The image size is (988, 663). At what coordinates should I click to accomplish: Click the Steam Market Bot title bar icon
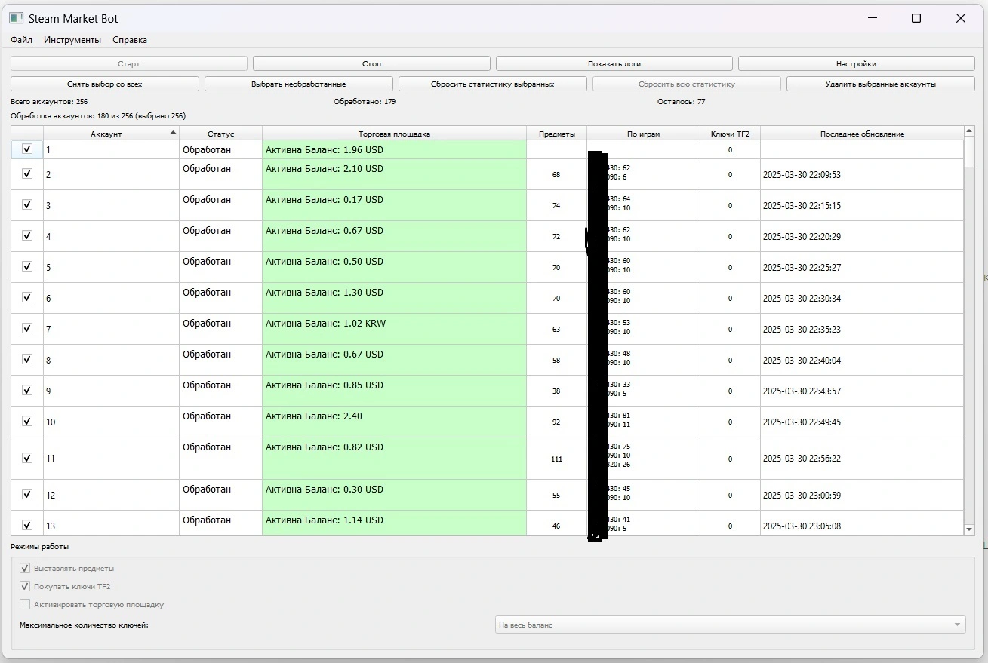click(16, 18)
